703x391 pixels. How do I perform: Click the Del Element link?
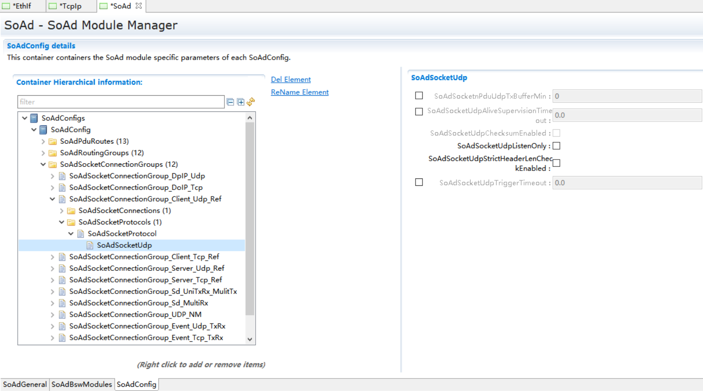pyautogui.click(x=291, y=79)
